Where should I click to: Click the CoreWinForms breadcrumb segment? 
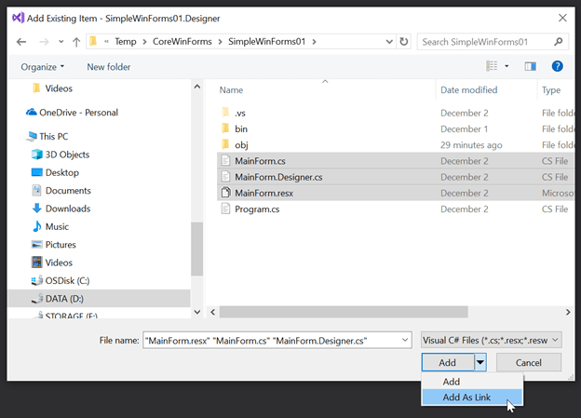(182, 42)
